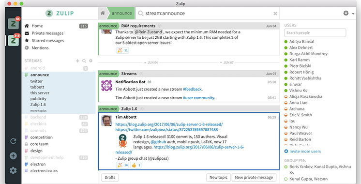Screen dimensions: 361x184
Task: Switch to the first Zulip organization icon
Action: 14,24
